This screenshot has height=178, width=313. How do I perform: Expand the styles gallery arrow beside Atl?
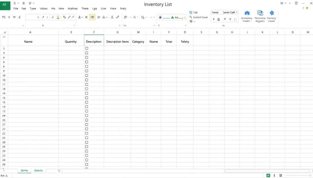click(x=185, y=18)
